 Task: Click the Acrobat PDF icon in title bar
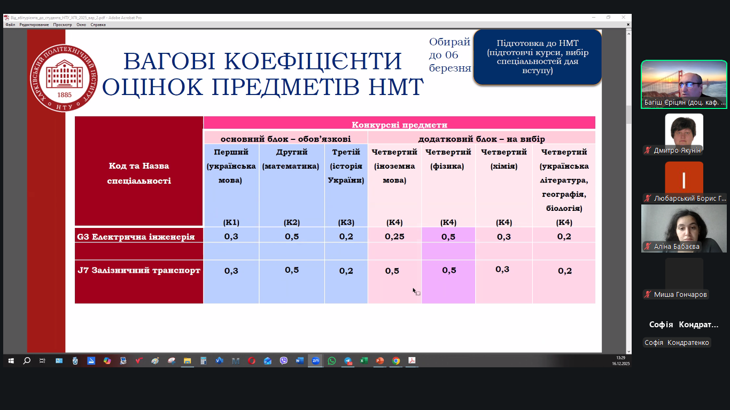pyautogui.click(x=7, y=18)
